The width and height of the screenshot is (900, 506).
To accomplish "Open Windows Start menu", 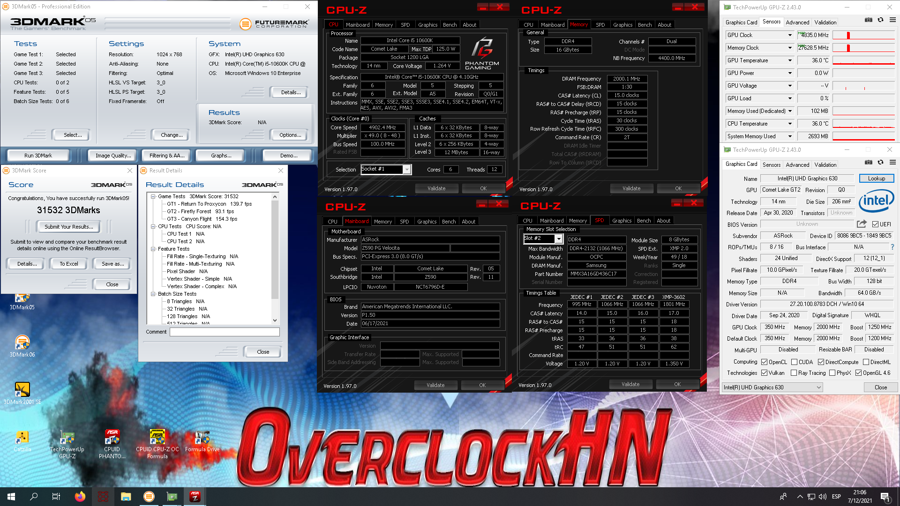I will [x=11, y=497].
